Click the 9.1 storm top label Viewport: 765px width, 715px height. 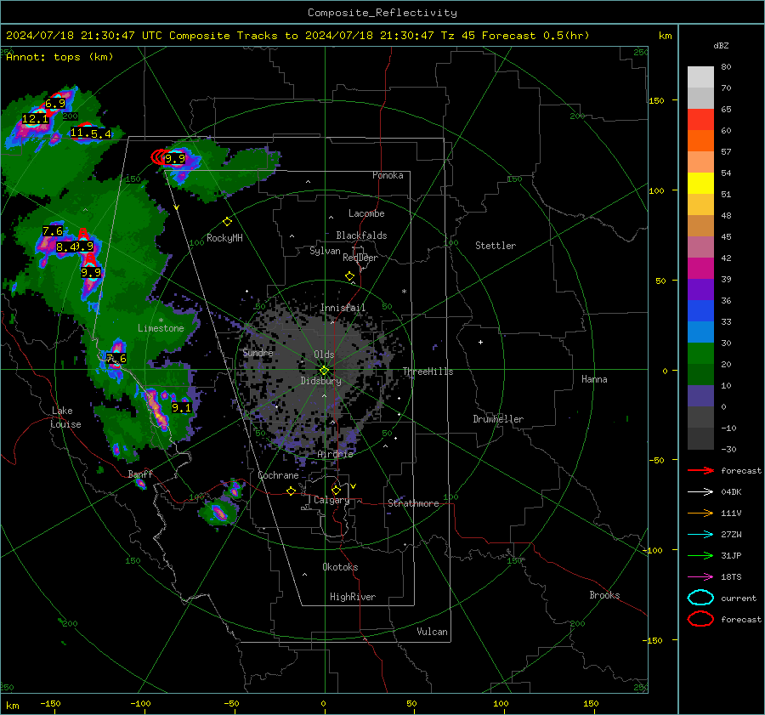(x=181, y=407)
